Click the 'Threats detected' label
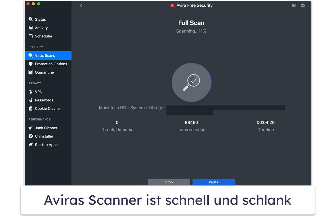 click(x=117, y=130)
